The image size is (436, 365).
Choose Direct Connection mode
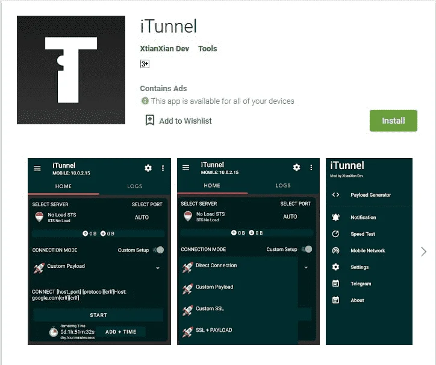click(216, 265)
